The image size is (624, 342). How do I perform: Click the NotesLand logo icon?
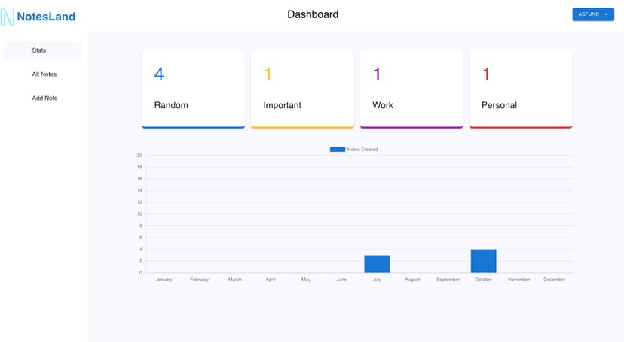pyautogui.click(x=8, y=16)
